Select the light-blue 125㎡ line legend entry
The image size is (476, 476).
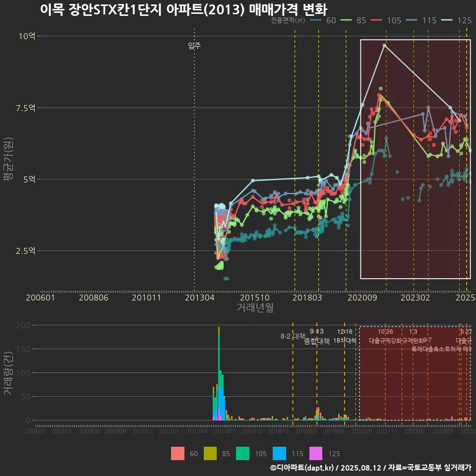[x=457, y=20]
